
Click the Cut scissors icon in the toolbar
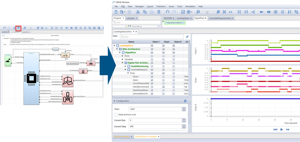point(138,12)
